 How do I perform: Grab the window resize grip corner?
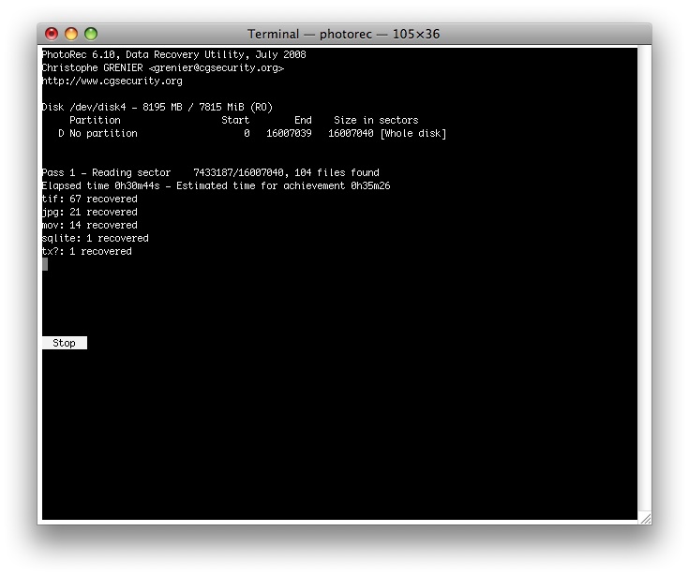pyautogui.click(x=645, y=517)
